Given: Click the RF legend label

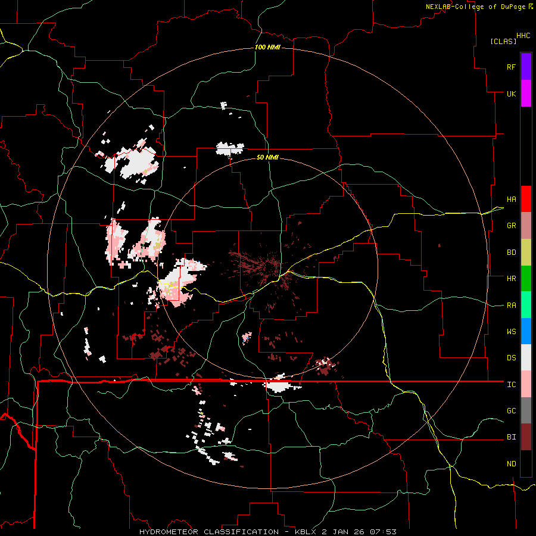Looking at the screenshot, I should (511, 67).
